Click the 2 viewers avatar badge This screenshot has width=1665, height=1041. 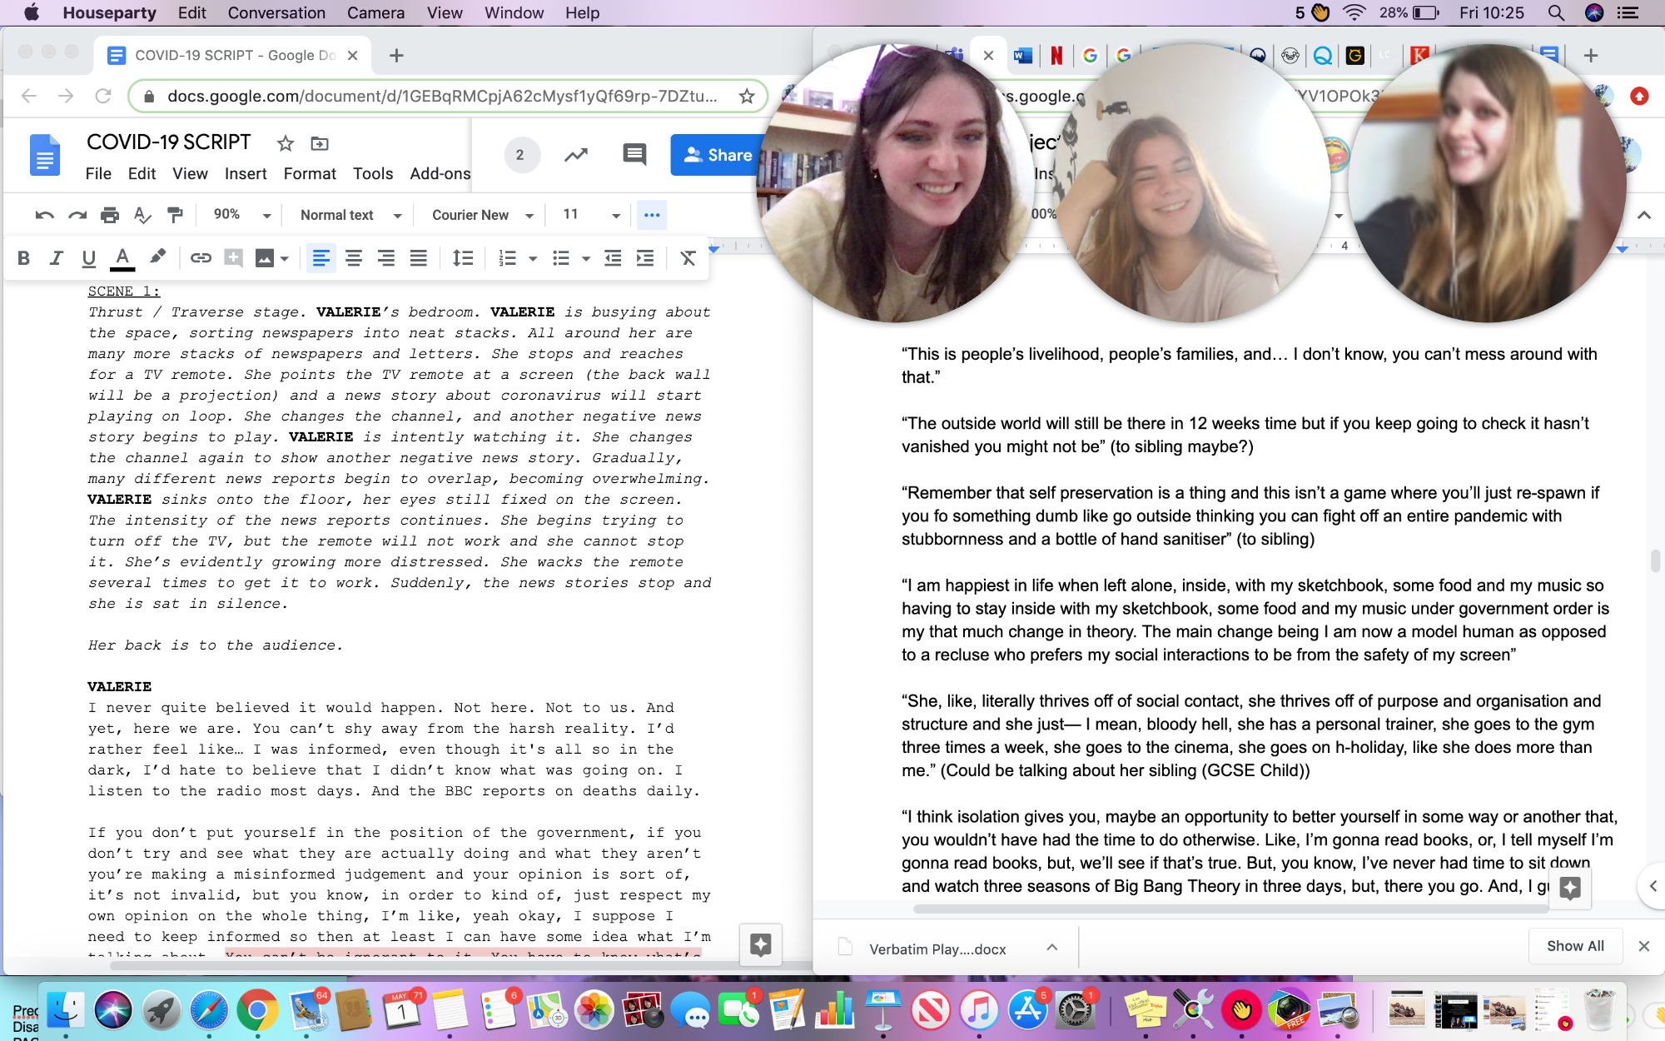pyautogui.click(x=521, y=155)
